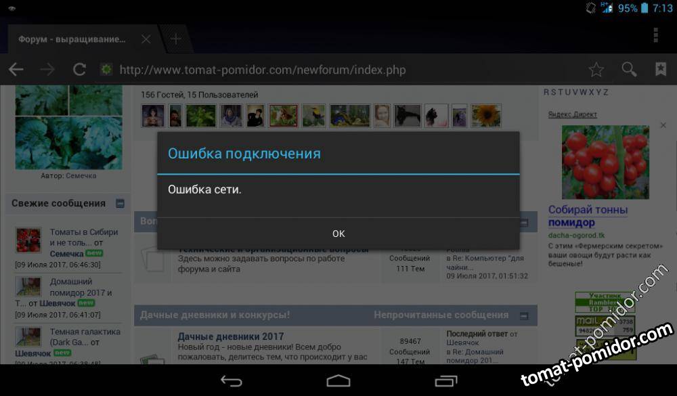
Task: Open a new tab with plus button
Action: [x=175, y=39]
